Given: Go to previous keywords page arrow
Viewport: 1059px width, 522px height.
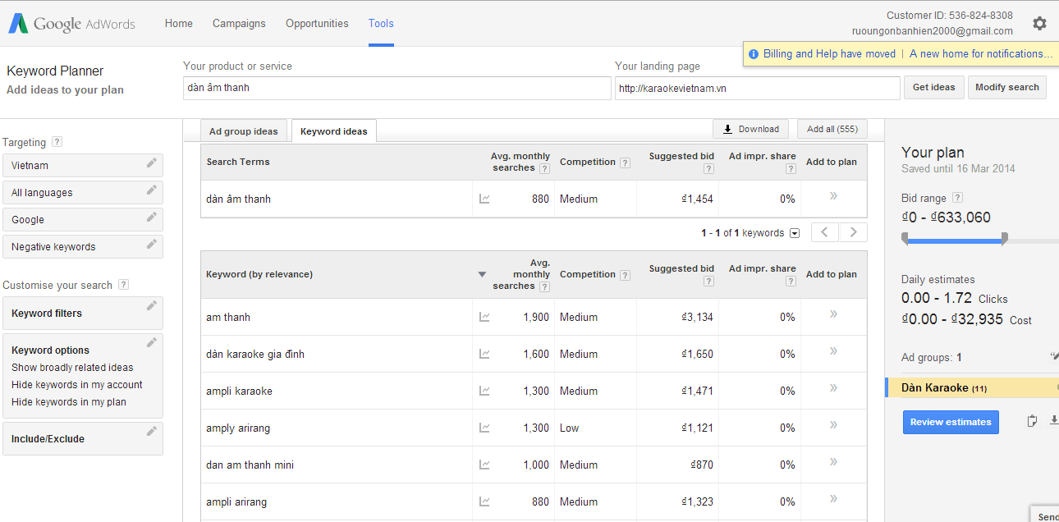Looking at the screenshot, I should (x=825, y=232).
